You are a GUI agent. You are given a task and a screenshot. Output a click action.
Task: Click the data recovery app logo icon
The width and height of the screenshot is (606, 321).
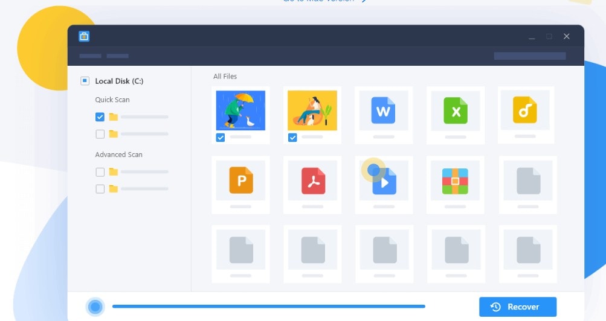(x=84, y=36)
